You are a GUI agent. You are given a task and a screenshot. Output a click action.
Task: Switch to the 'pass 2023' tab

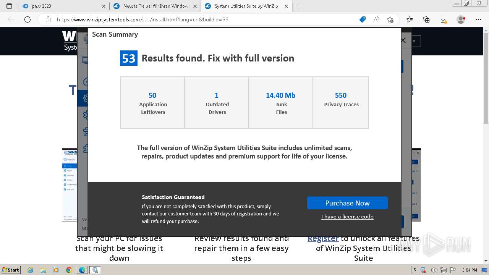64,6
